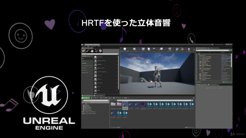
Task: Expand the StarterContent folder in source tree
Action: pos(83,108)
